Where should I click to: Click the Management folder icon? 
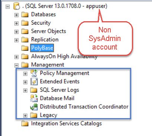[x=25, y=65]
